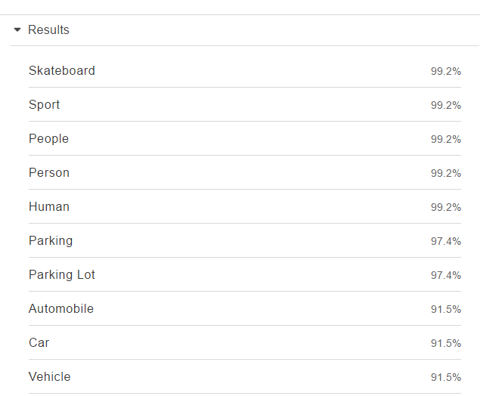Click the Results section heading text
The width and height of the screenshot is (480, 396).
coord(48,29)
